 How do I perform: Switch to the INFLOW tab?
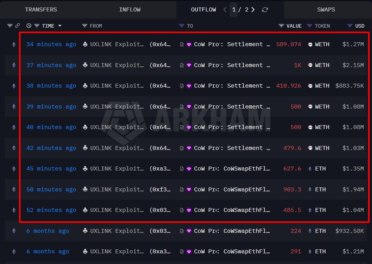[129, 9]
